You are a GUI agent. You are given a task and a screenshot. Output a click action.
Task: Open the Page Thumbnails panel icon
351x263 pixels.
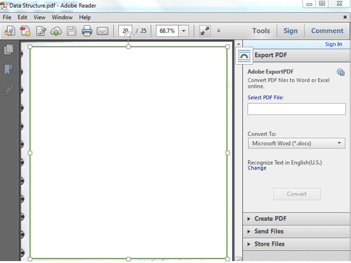click(8, 49)
